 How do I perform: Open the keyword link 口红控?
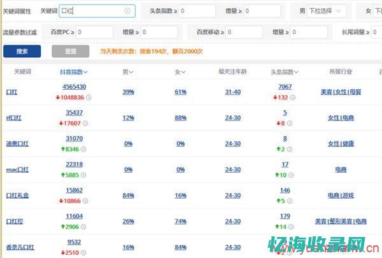click(x=15, y=221)
